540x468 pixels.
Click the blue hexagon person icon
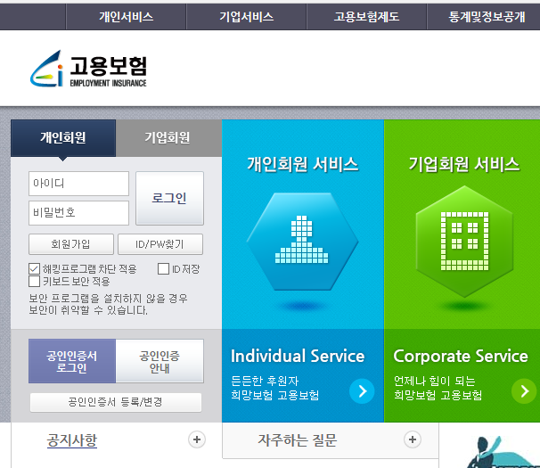pyautogui.click(x=302, y=242)
